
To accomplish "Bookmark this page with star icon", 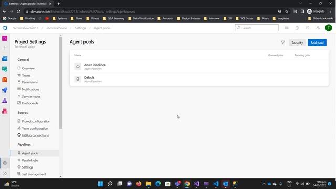I will coord(287,12).
